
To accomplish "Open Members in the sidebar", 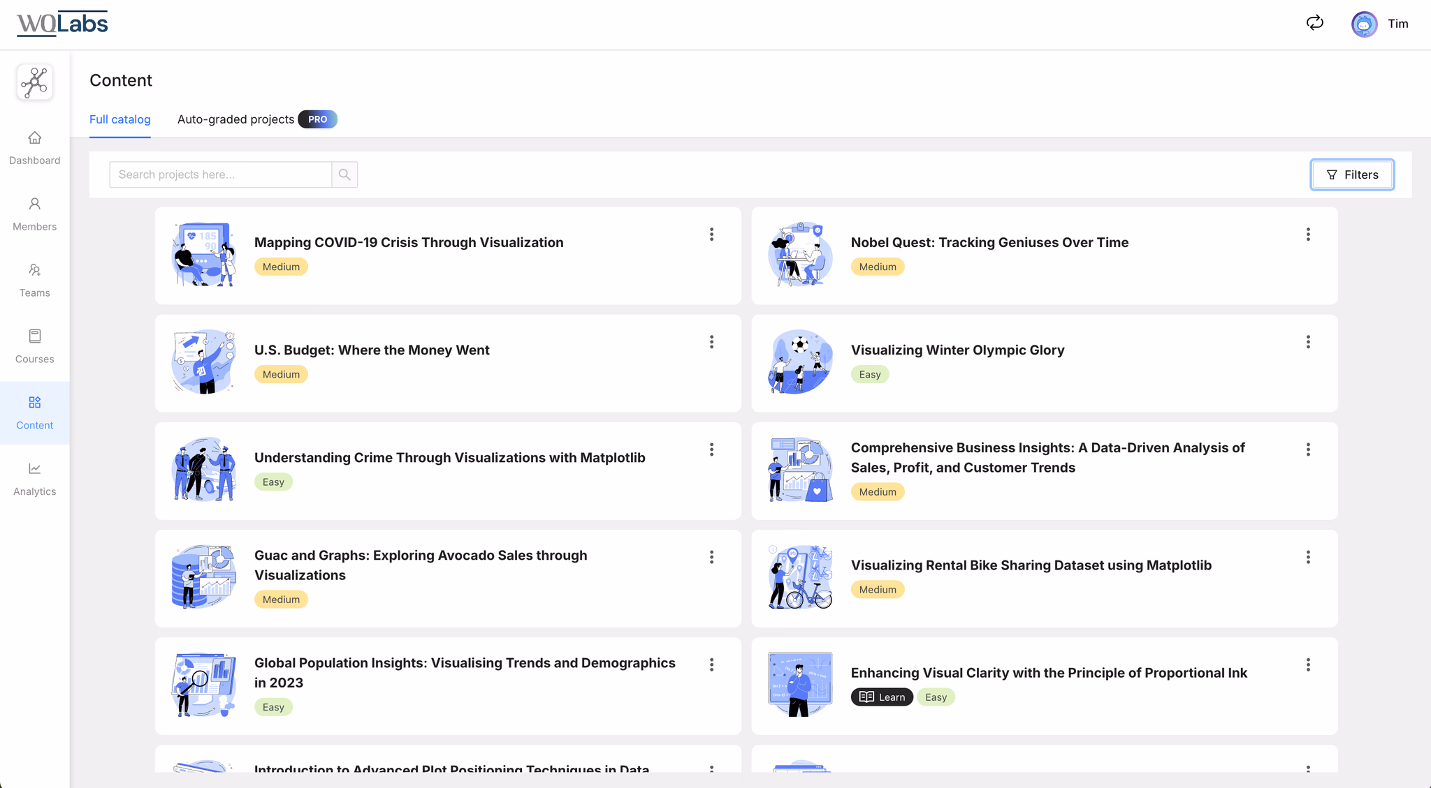I will click(35, 214).
